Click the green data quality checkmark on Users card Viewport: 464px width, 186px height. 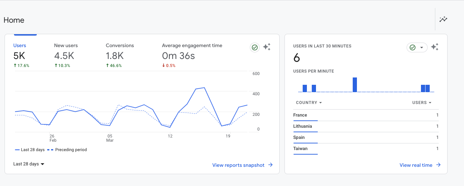point(255,47)
